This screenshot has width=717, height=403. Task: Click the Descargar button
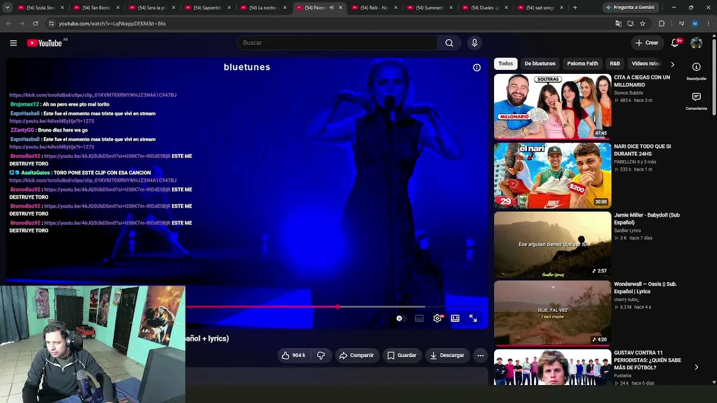(x=447, y=355)
